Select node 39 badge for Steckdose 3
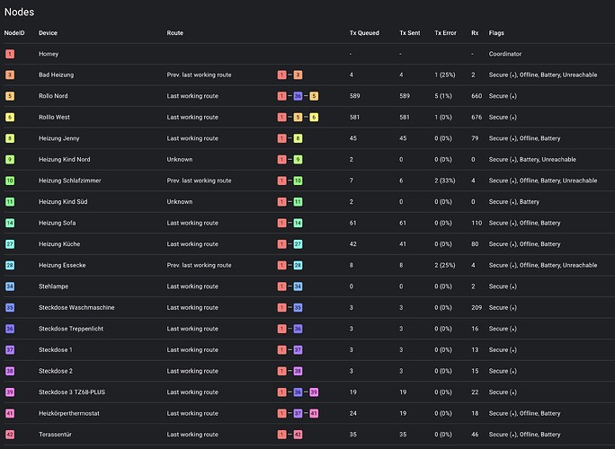615x449 pixels. click(10, 392)
